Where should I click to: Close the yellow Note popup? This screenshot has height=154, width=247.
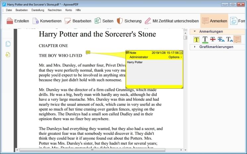point(181,52)
